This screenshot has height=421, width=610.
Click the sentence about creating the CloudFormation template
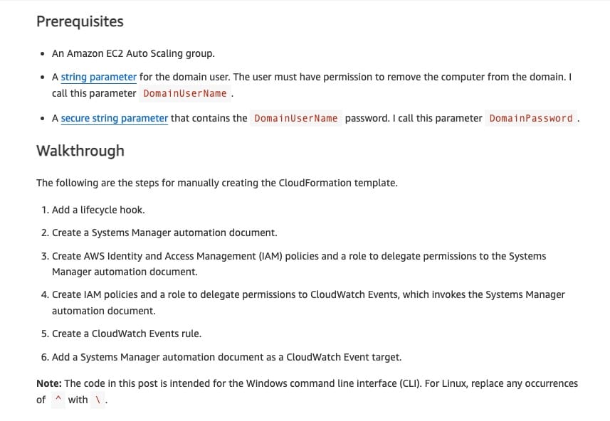216,183
